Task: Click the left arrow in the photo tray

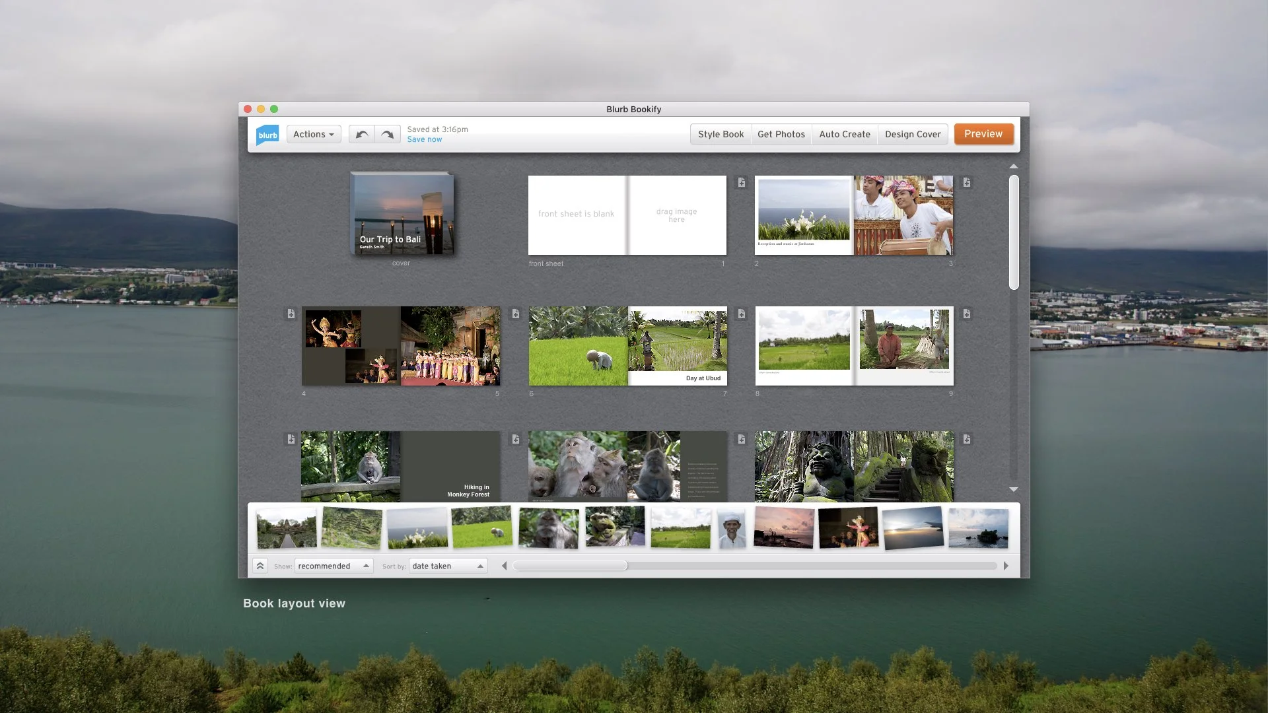Action: 504,565
